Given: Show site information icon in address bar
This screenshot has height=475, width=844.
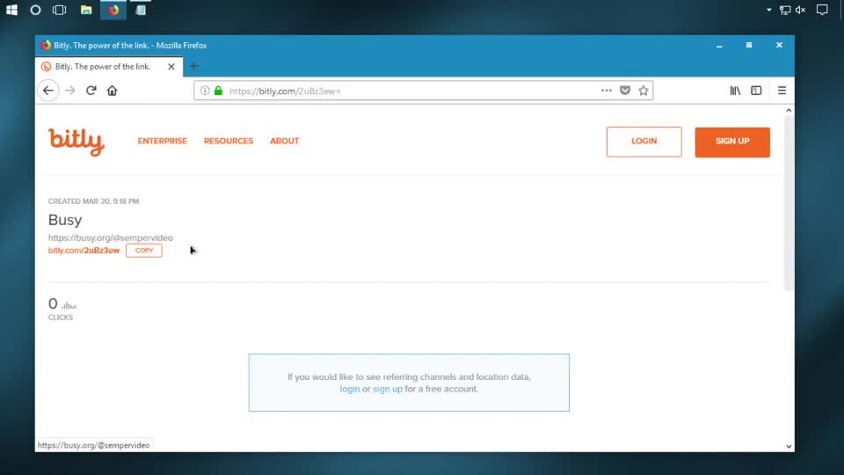Looking at the screenshot, I should tap(205, 91).
